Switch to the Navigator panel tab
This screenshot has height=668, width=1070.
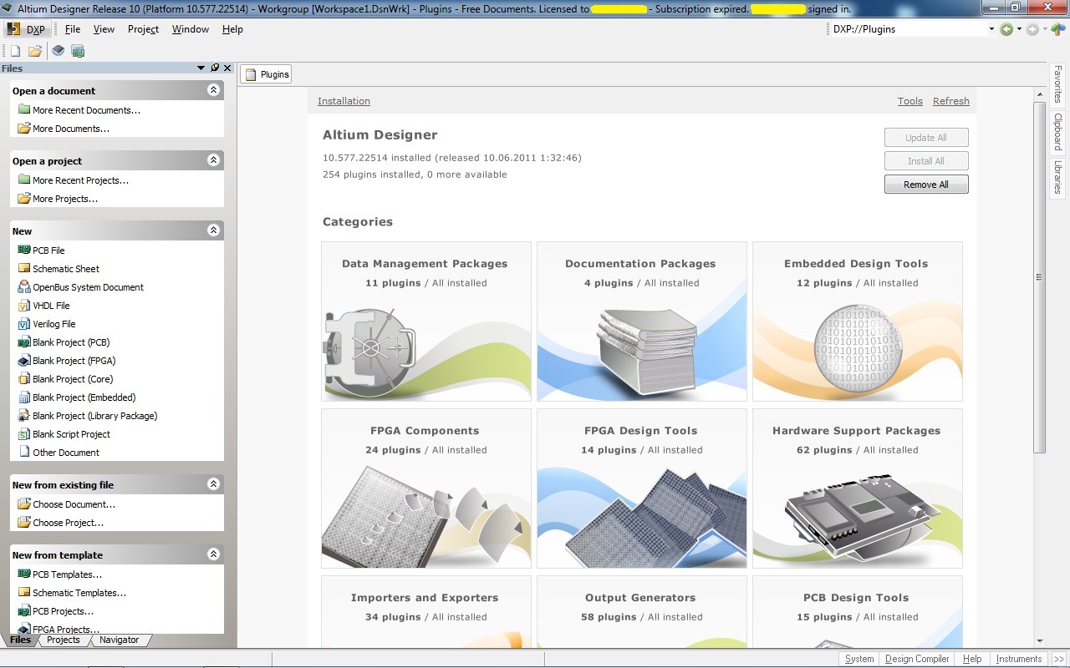(119, 640)
